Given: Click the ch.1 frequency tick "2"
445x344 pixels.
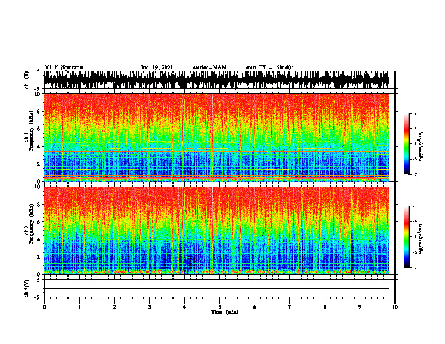Looking at the screenshot, I should pos(39,164).
